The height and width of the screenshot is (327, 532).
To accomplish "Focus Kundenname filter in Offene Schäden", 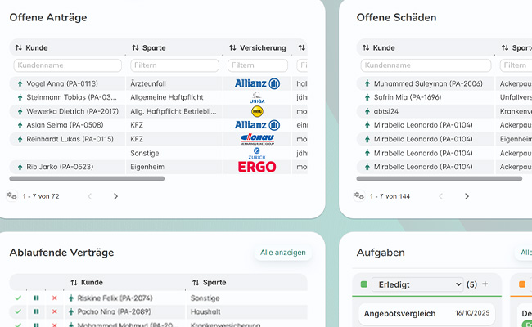I will click(426, 65).
